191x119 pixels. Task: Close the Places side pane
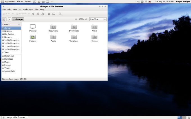(x=19, y=24)
